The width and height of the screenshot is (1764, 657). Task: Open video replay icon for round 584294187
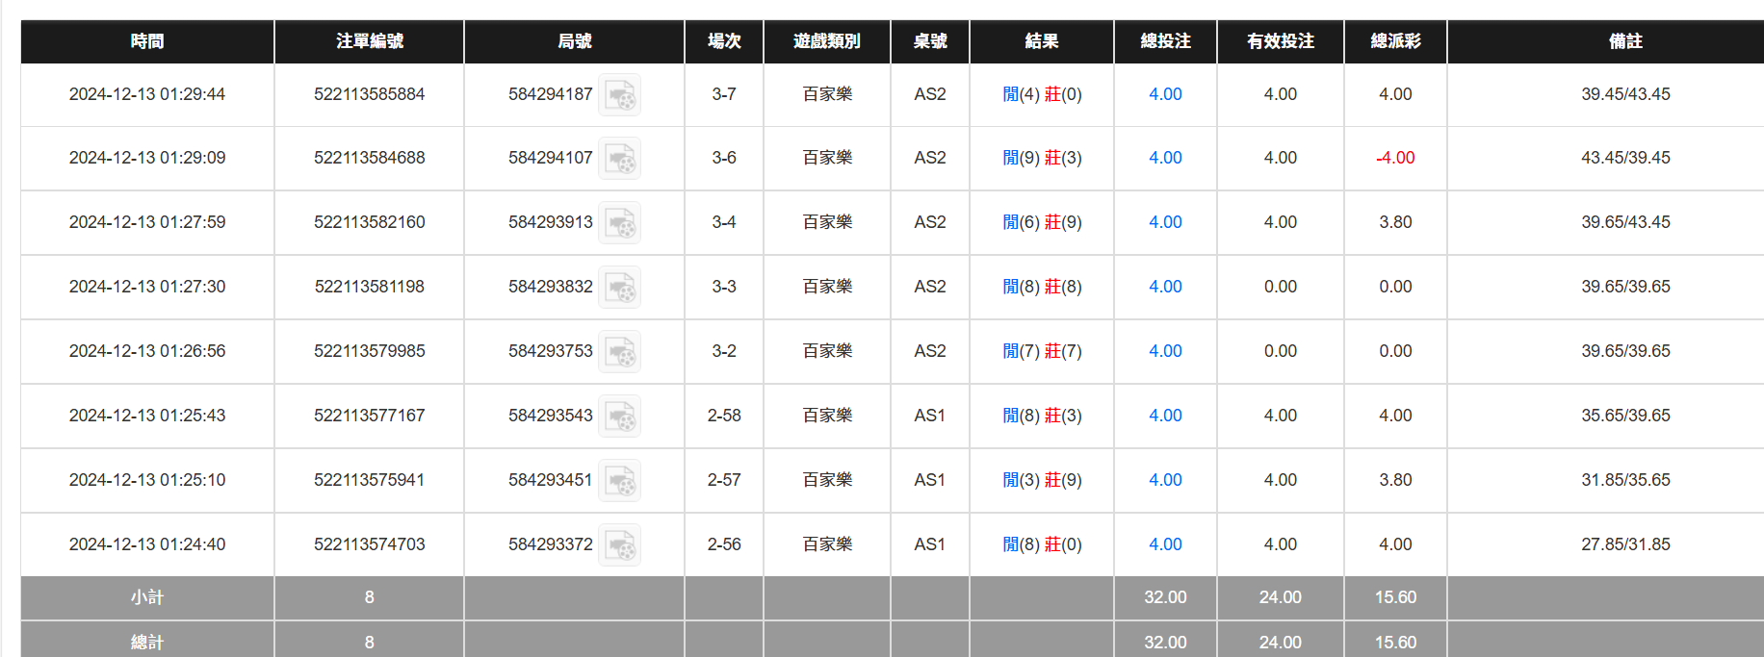619,95
